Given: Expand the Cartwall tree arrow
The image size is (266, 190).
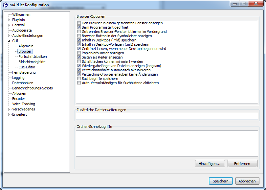Looking at the screenshot, I should coord(9,25).
